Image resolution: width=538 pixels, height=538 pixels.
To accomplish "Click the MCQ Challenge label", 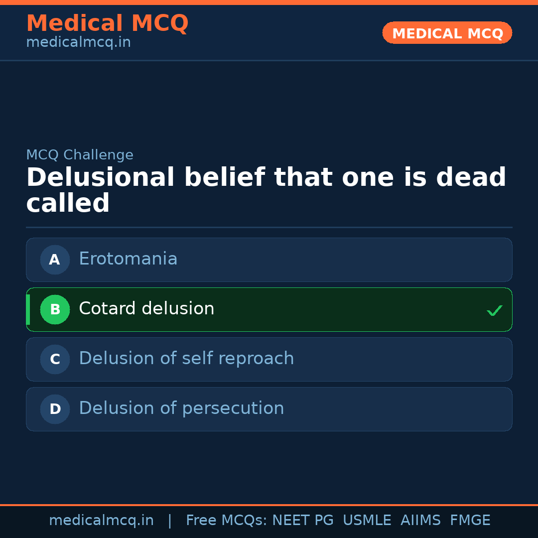I will [x=80, y=155].
